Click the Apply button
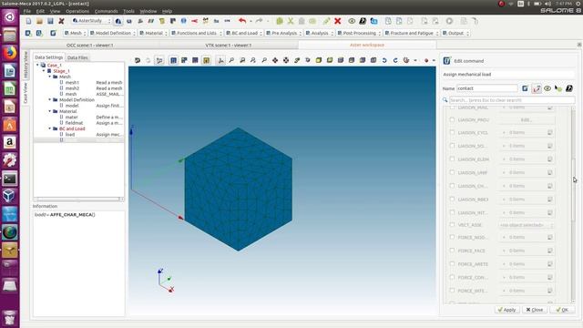 [506, 310]
